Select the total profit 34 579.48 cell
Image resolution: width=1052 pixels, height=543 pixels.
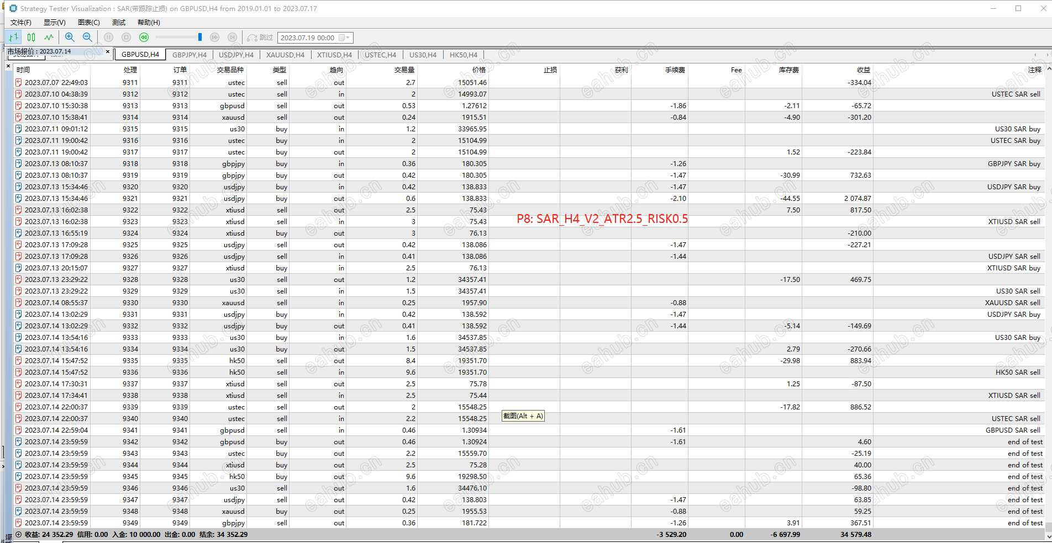click(x=856, y=535)
